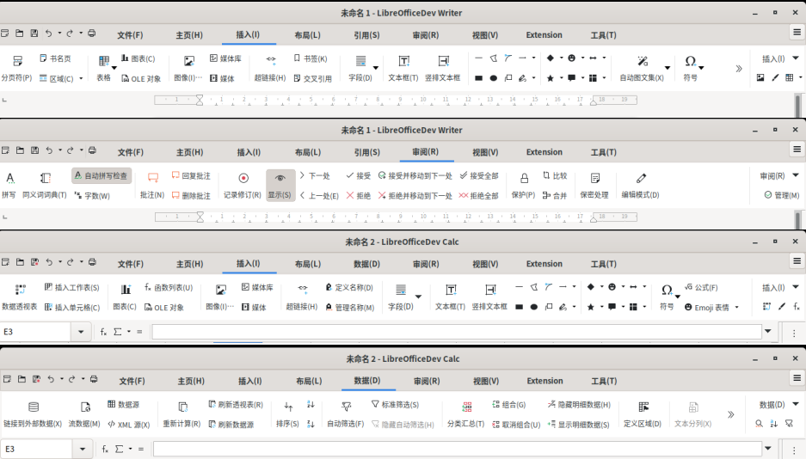
Task: Open 引用(S) tab in first Writer window
Action: [x=366, y=35]
